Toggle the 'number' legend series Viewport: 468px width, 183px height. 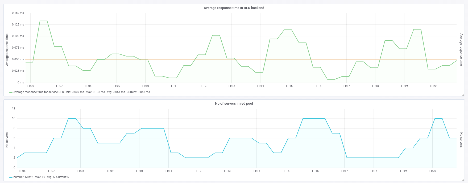click(18, 177)
